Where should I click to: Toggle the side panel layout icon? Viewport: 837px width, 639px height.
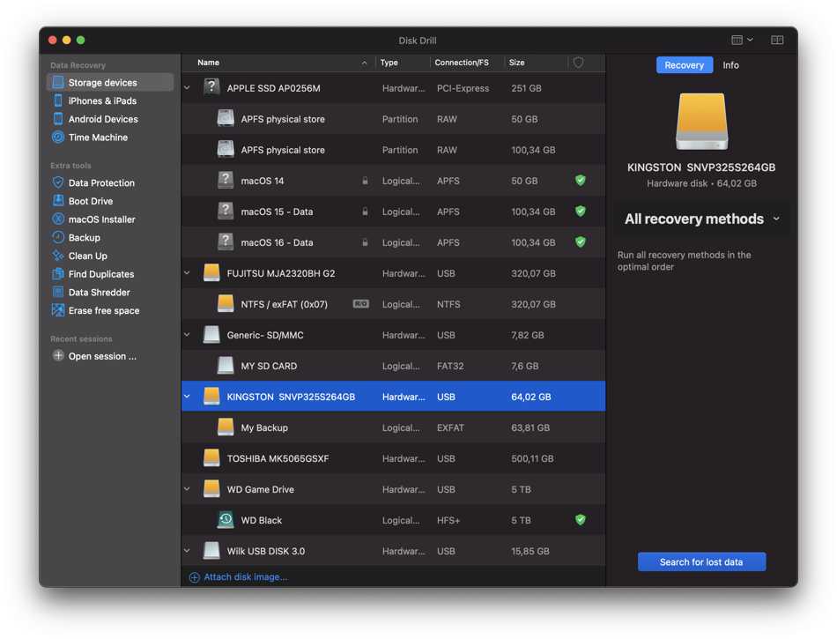click(777, 40)
